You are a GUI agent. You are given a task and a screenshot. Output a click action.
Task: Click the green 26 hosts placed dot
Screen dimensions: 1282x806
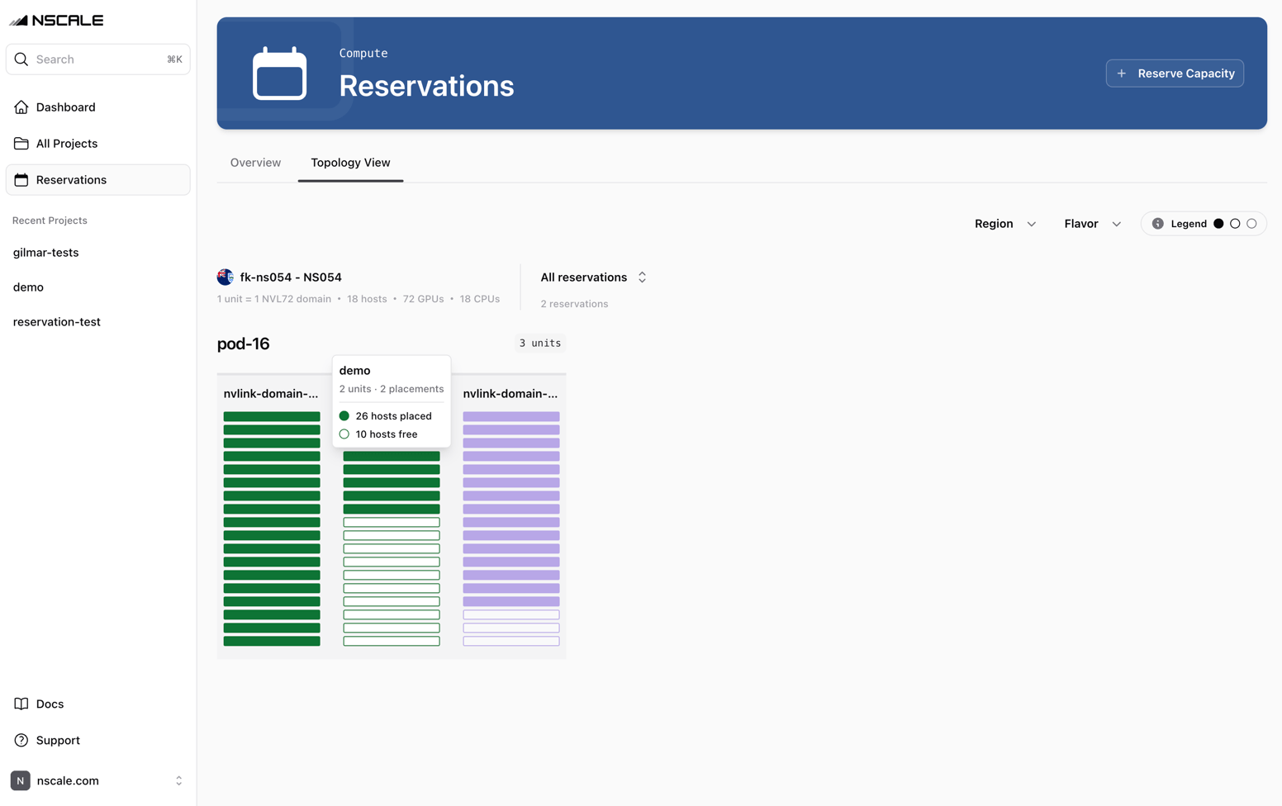344,416
